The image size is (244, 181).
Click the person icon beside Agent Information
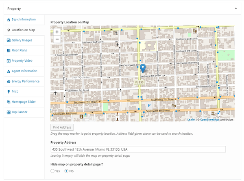9,71
